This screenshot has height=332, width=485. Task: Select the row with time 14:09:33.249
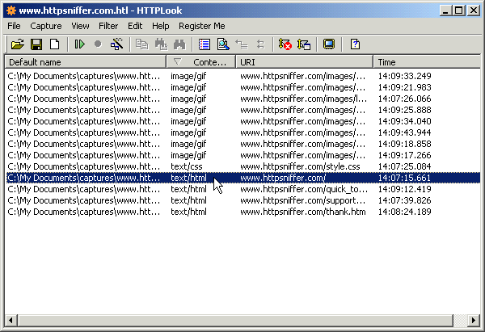click(x=243, y=76)
